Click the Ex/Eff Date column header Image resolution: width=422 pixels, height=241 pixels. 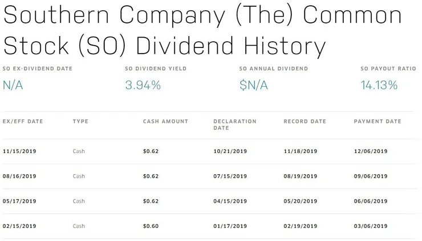(23, 122)
